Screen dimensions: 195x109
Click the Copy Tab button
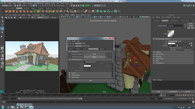point(188,92)
